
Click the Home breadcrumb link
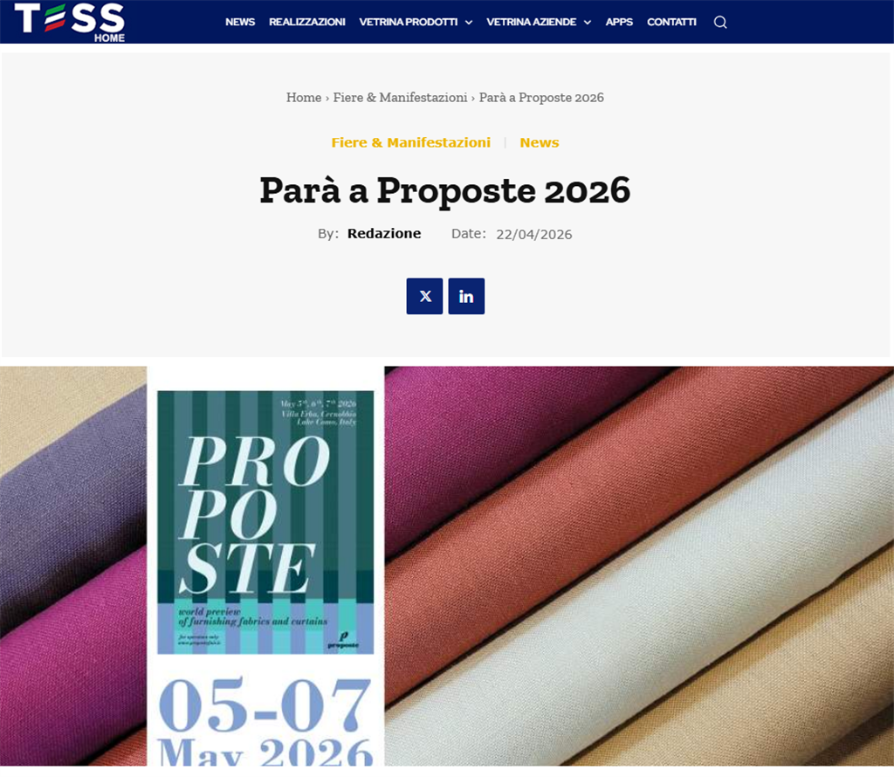[x=304, y=98]
